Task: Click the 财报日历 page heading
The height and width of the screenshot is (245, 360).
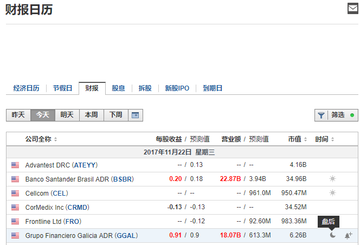Action: 29,10
